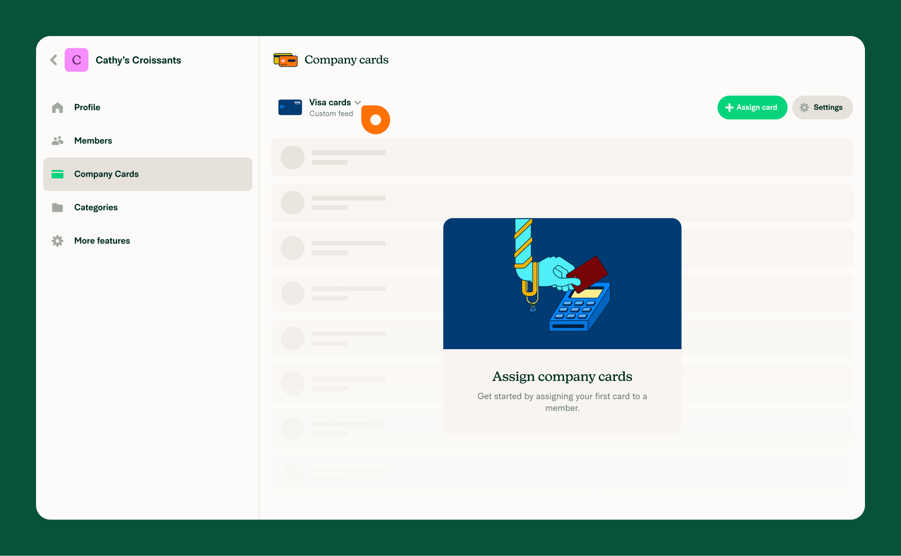Click the orange notification badge
The width and height of the screenshot is (901, 556).
pyautogui.click(x=375, y=119)
